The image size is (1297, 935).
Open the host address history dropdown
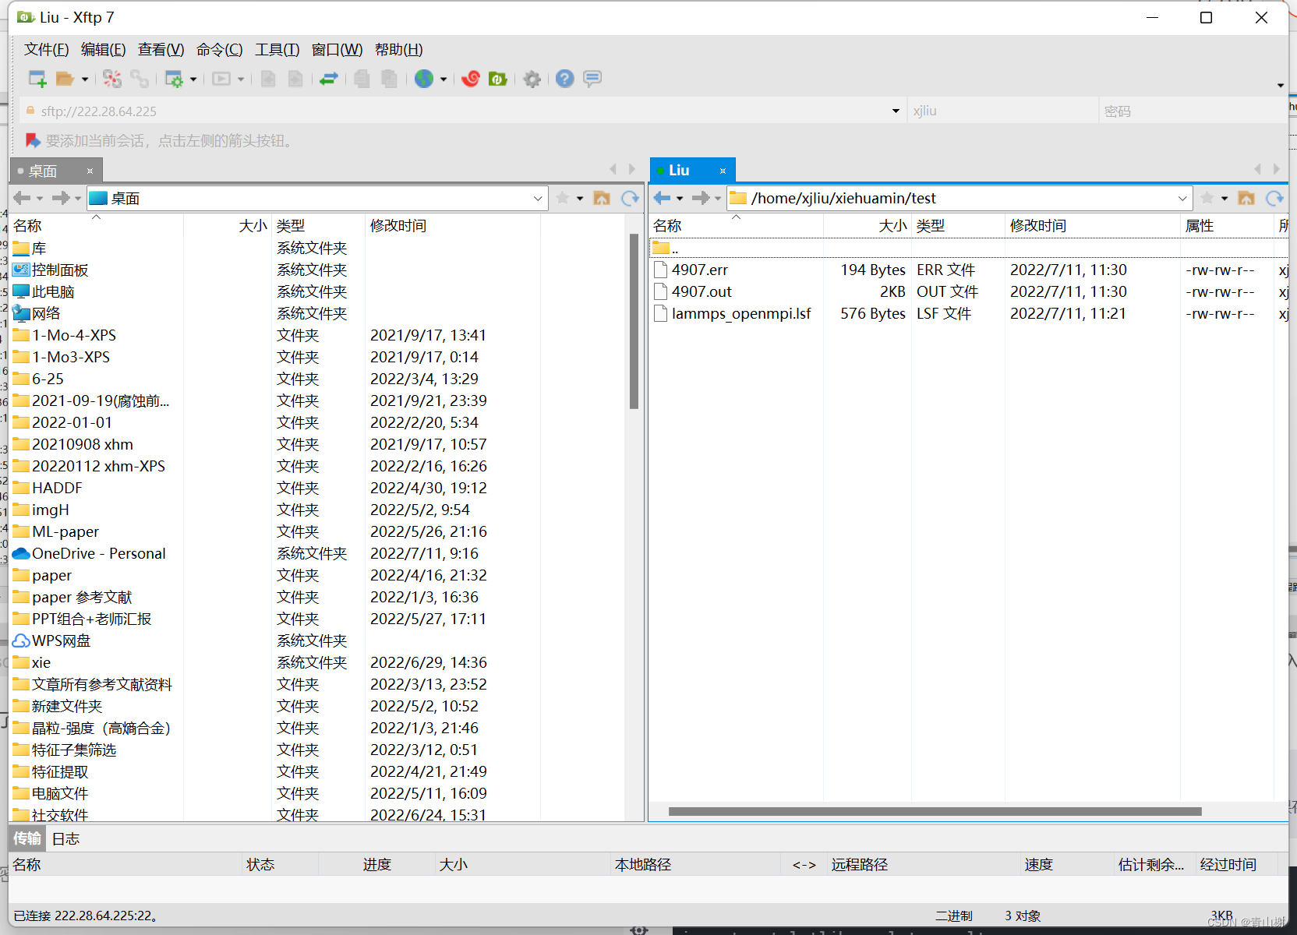(896, 111)
